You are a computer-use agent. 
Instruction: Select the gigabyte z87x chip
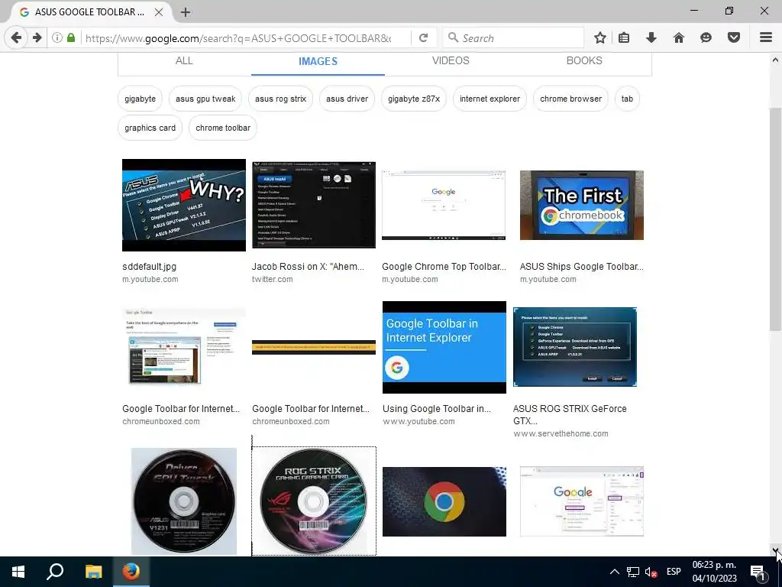[414, 99]
